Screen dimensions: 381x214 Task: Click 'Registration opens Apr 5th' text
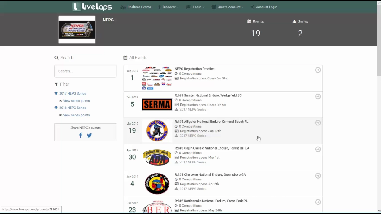(199, 184)
